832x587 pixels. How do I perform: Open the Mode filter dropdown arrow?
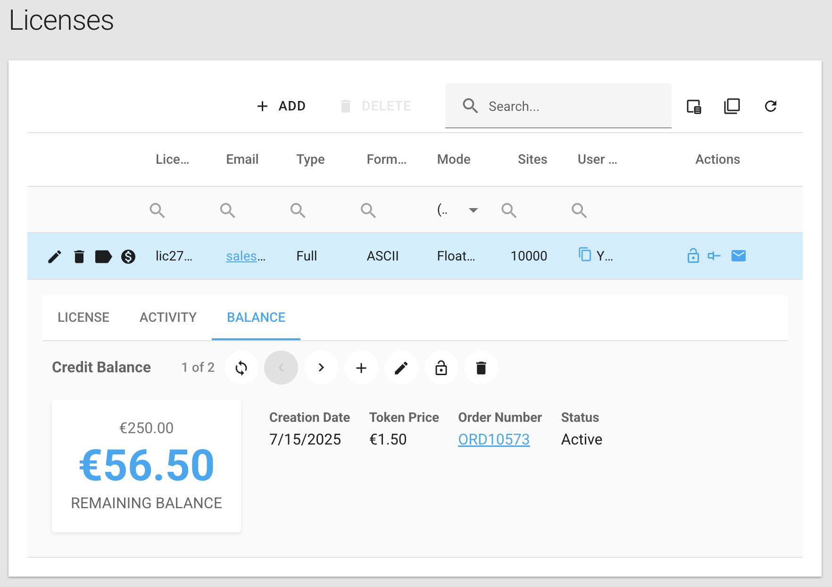[473, 210]
